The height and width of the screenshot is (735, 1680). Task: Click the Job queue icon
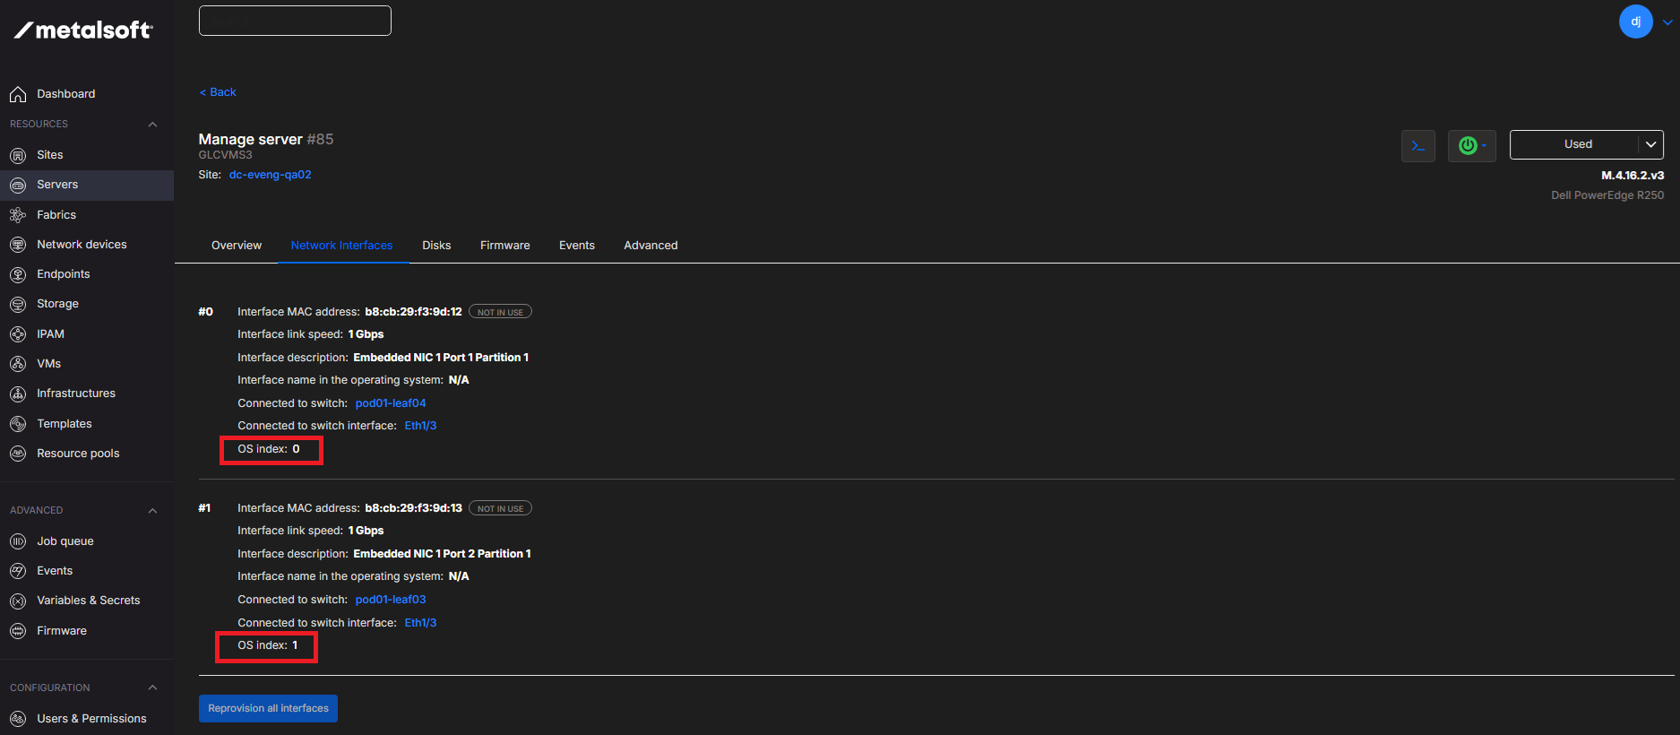click(18, 541)
